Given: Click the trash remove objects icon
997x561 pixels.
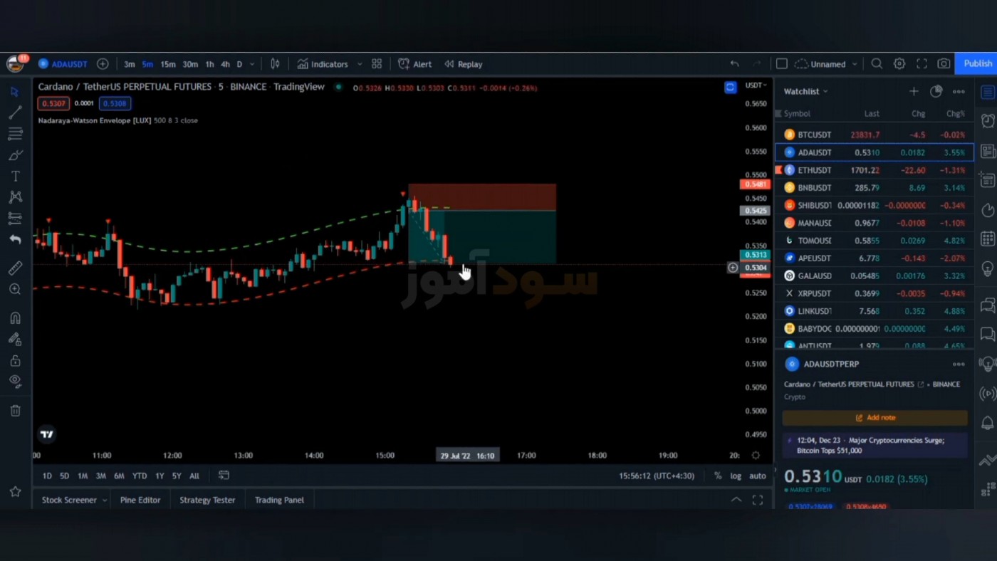Looking at the screenshot, I should click(x=15, y=411).
